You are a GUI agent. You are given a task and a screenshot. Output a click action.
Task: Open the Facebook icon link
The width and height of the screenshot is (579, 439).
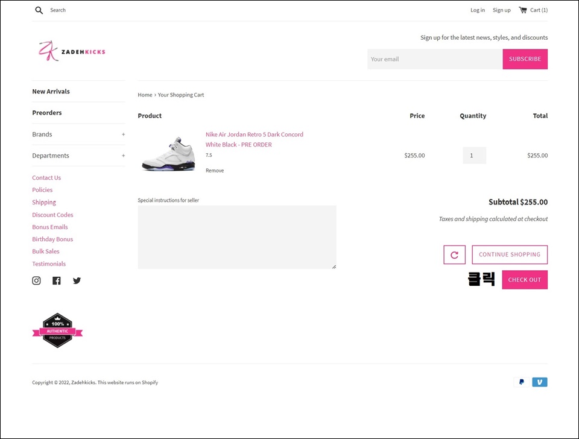[57, 280]
